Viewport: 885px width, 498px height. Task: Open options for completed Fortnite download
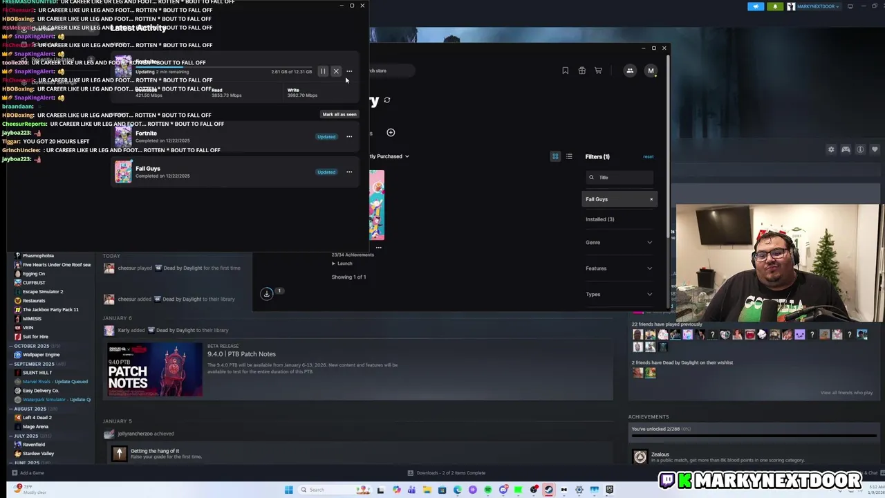[x=349, y=137]
